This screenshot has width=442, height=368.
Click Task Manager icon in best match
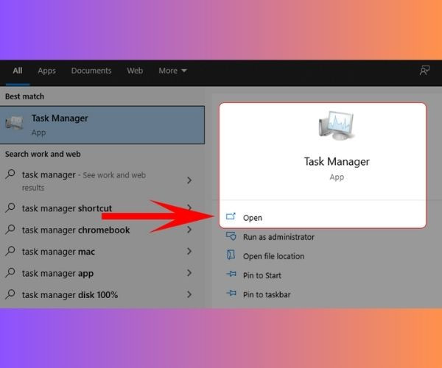click(14, 123)
